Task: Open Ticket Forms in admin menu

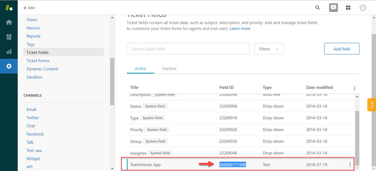Action: click(38, 61)
